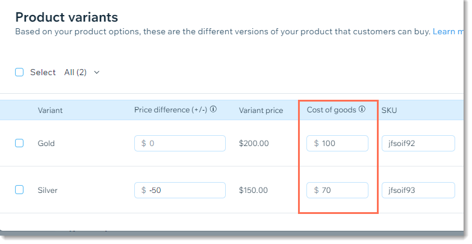Click the Silver SKU field jfsoif93
Screen dimensions: 472x244
(418, 190)
